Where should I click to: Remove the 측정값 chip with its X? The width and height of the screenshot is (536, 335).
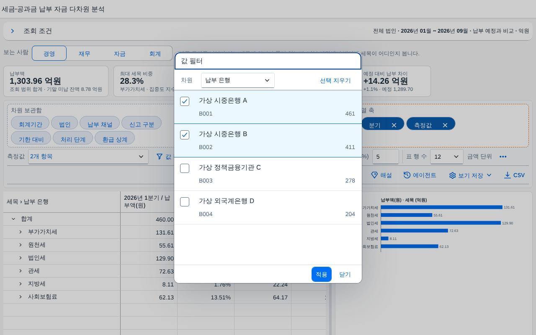click(x=445, y=125)
